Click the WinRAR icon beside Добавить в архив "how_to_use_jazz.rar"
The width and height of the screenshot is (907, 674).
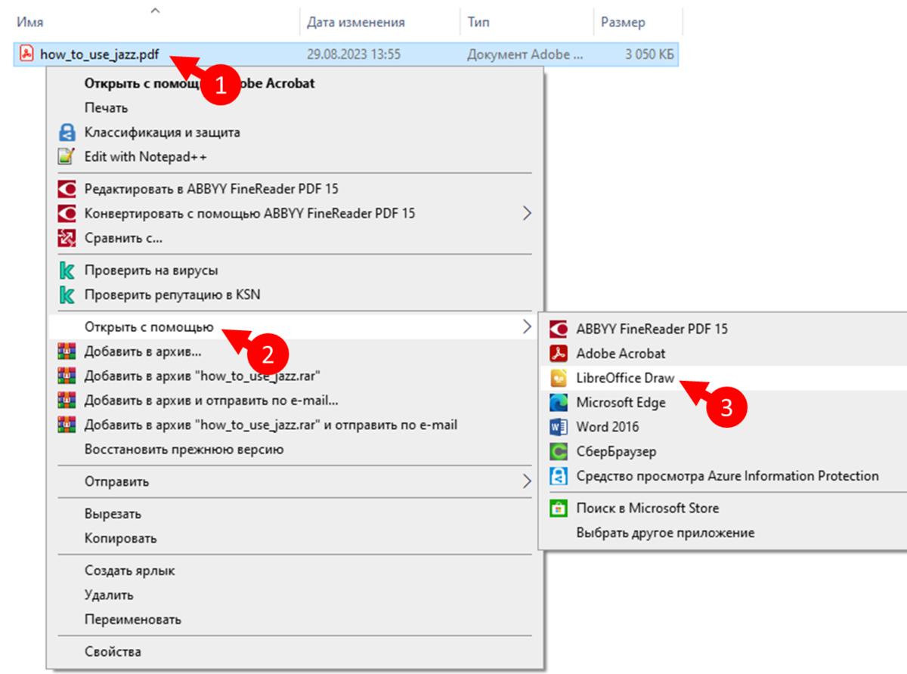(x=67, y=376)
